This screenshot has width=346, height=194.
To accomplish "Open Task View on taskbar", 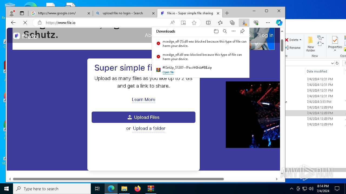I will (97, 189).
